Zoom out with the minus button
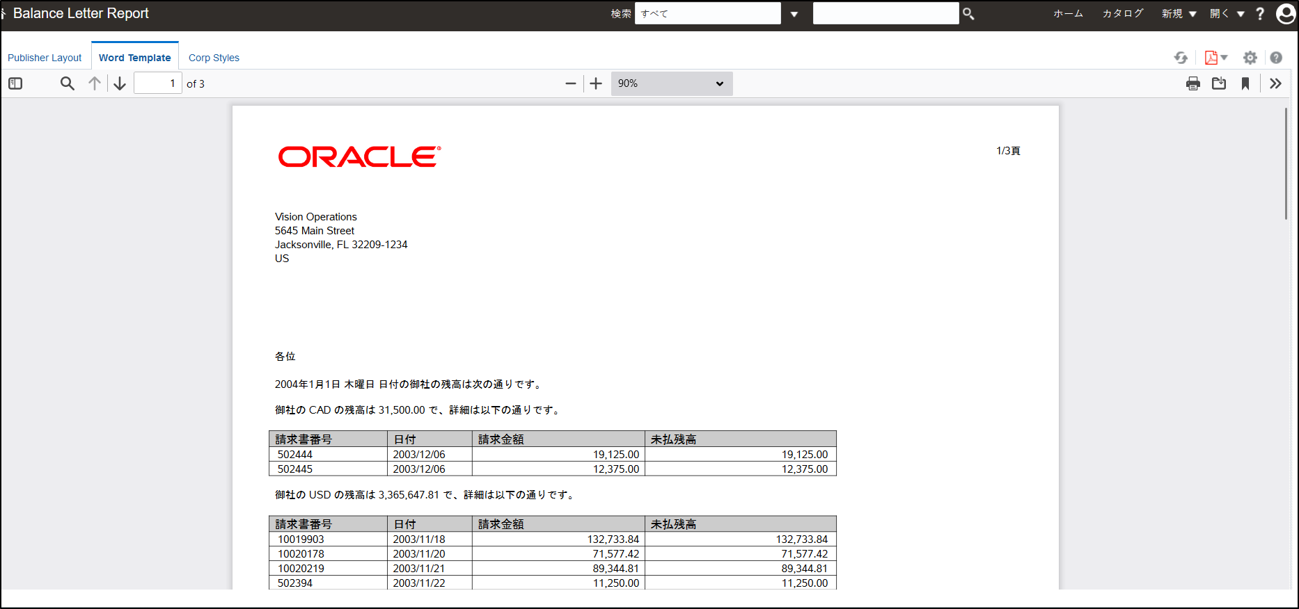This screenshot has height=609, width=1299. (x=571, y=83)
